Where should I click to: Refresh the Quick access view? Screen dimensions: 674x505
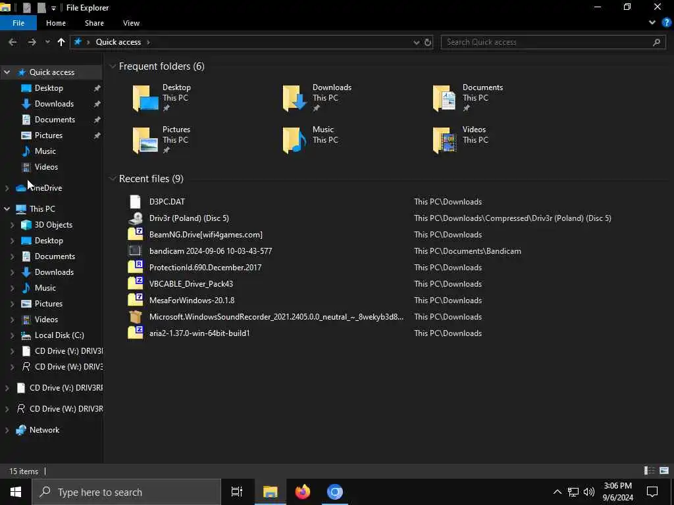(x=428, y=42)
